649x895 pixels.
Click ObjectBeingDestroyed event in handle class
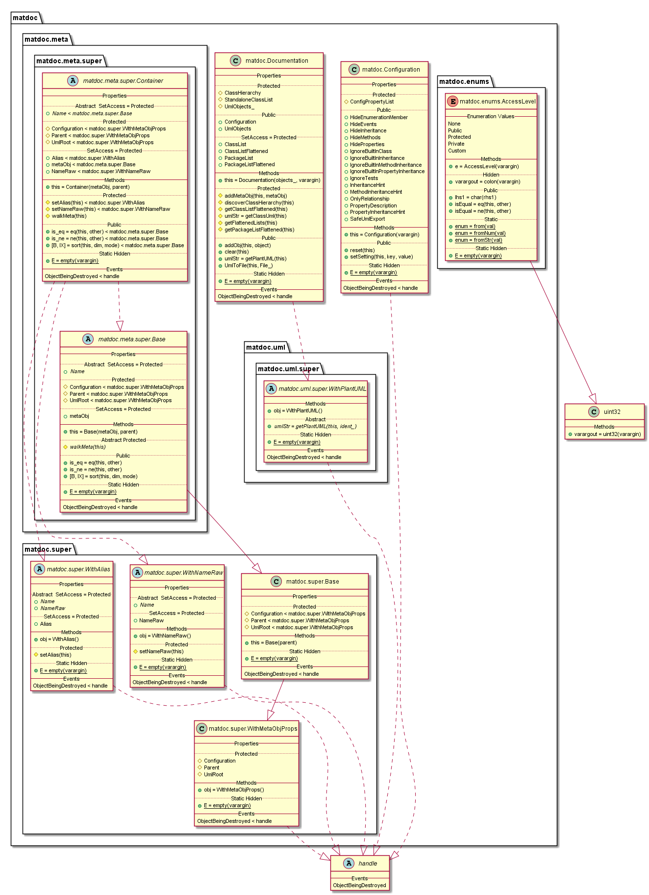click(x=359, y=886)
